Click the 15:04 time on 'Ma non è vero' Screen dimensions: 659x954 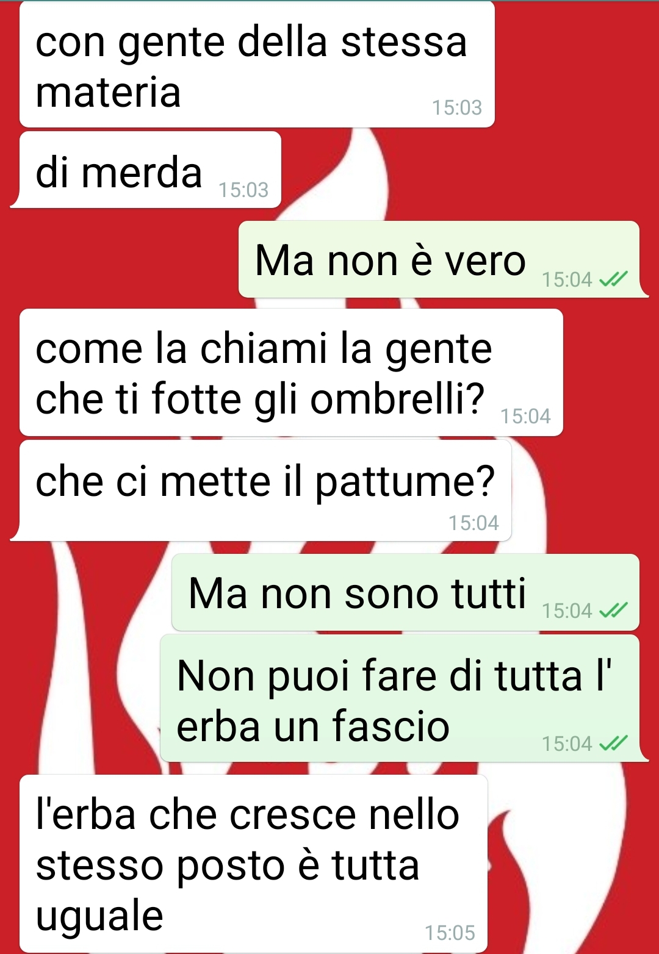(x=567, y=279)
